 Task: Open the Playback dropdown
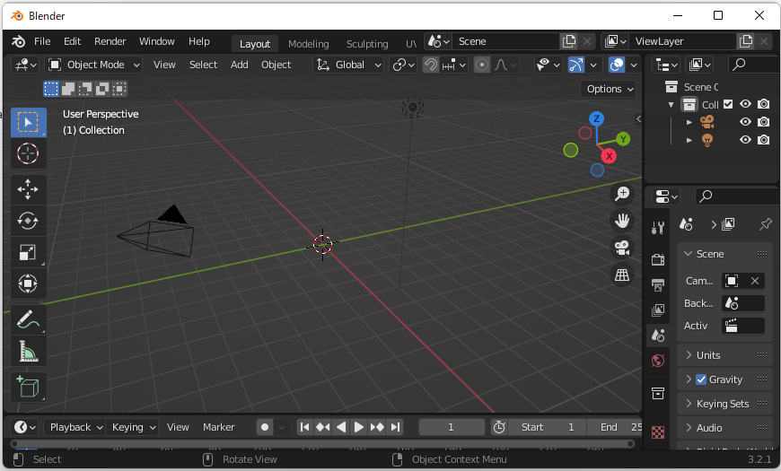75,427
